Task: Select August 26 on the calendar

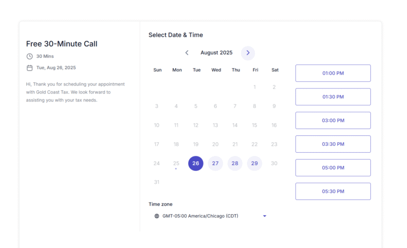Action: [x=196, y=163]
